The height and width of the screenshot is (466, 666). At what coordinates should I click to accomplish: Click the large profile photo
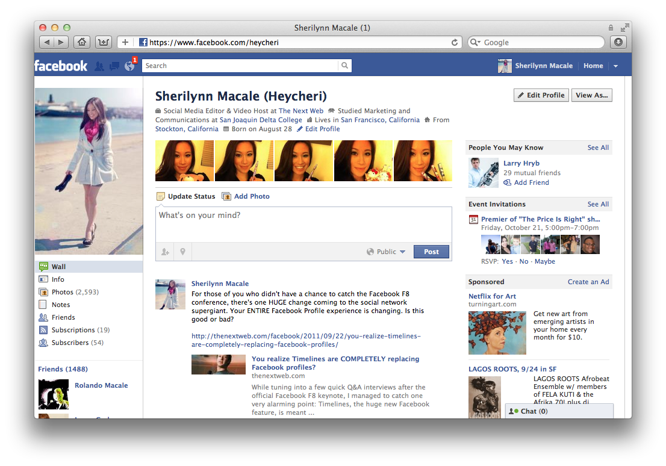[x=89, y=171]
